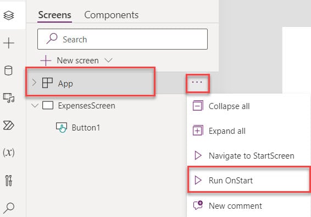Viewport: 311px width, 217px height.
Task: Expand the App tree node chevron
Action: click(34, 83)
